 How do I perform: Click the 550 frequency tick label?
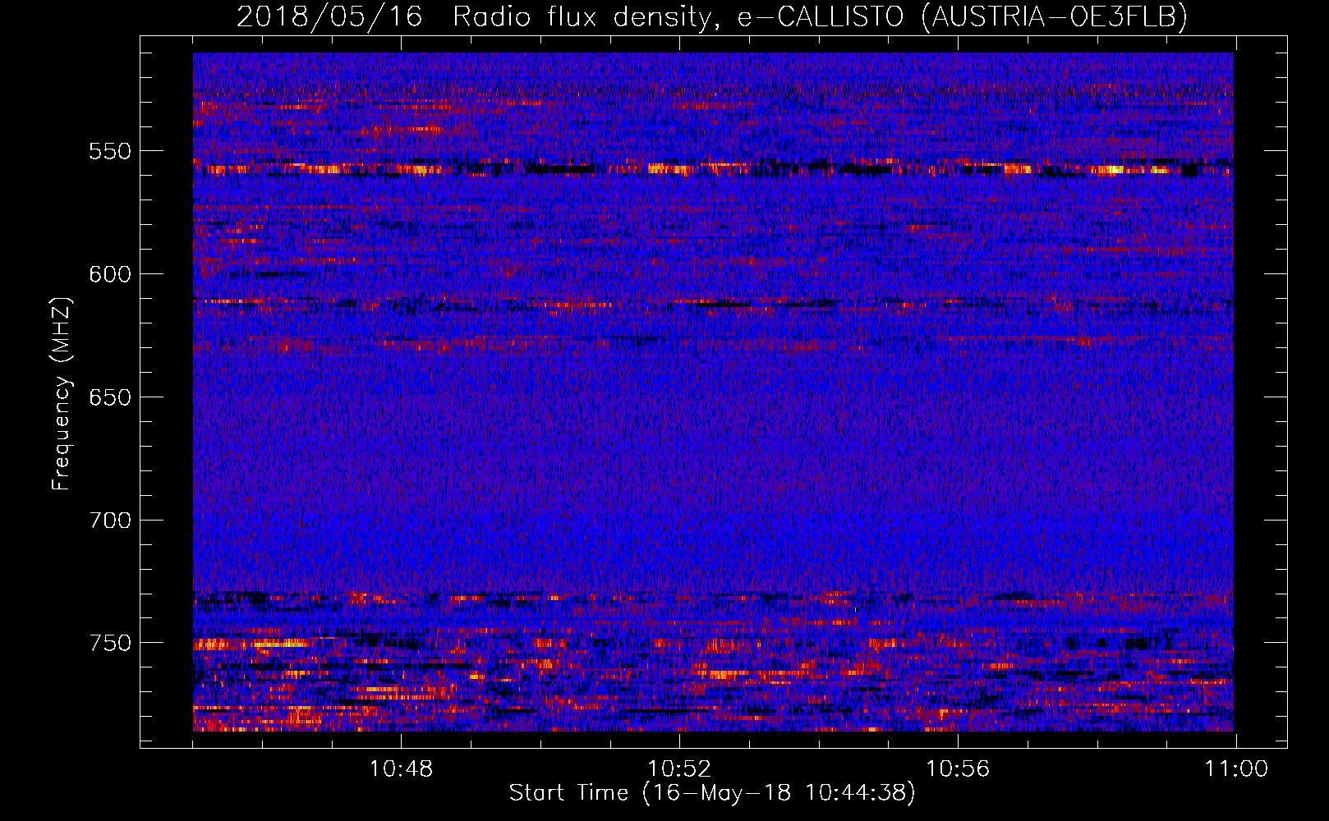click(110, 151)
